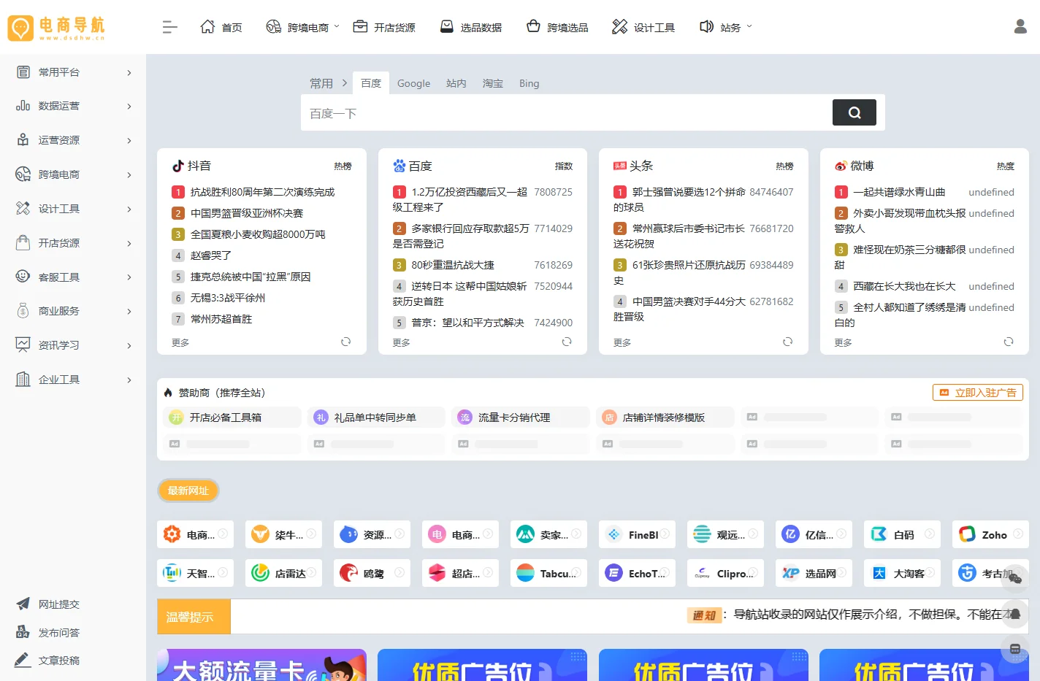Click the bottom floating tool icon
The image size is (1040, 681).
(x=1015, y=649)
